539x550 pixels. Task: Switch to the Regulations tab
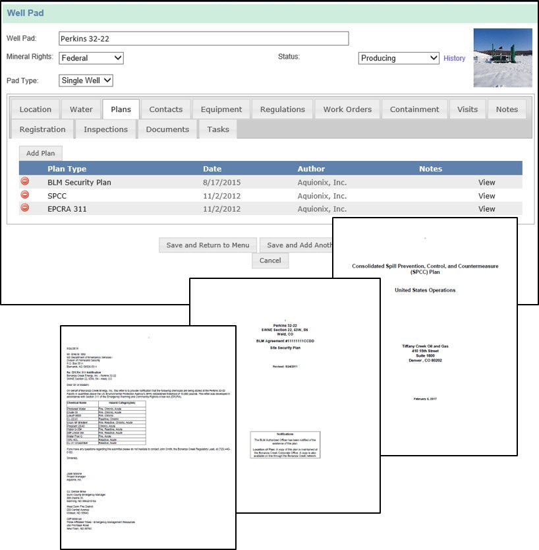283,109
